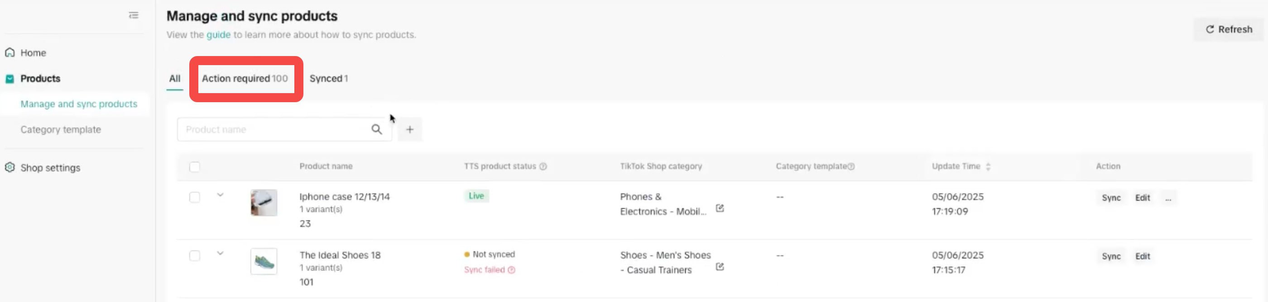Tick the select-all products checkbox
Viewport: 1268px width, 302px height.
tap(195, 167)
